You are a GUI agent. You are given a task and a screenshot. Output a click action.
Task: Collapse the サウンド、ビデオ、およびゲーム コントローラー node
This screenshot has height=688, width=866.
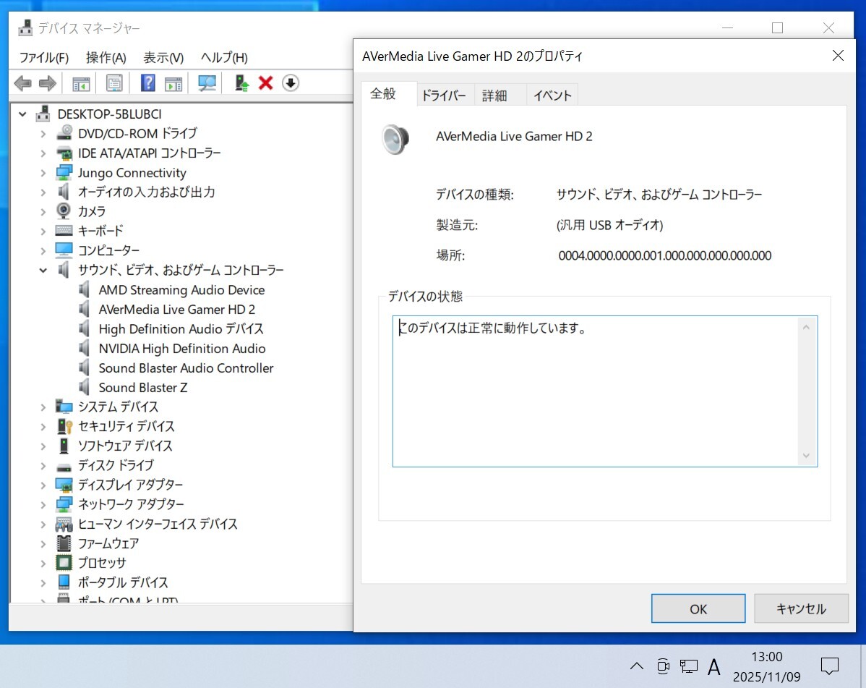[43, 271]
